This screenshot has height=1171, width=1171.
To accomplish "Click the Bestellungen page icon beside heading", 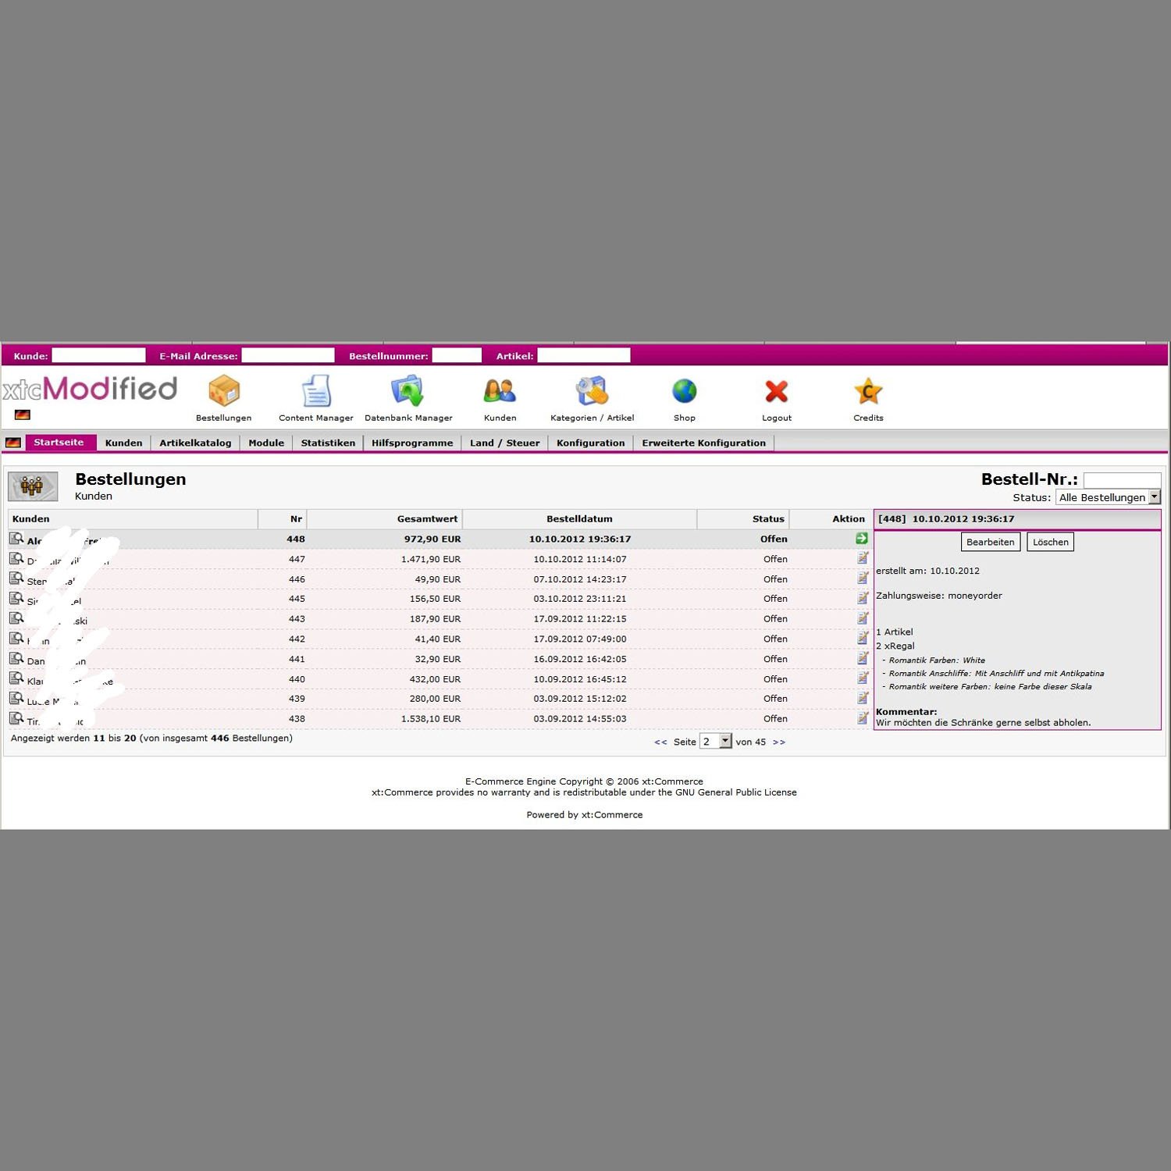I will [x=33, y=486].
